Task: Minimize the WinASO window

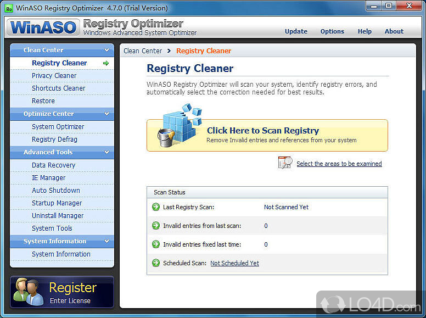Action: coord(374,5)
